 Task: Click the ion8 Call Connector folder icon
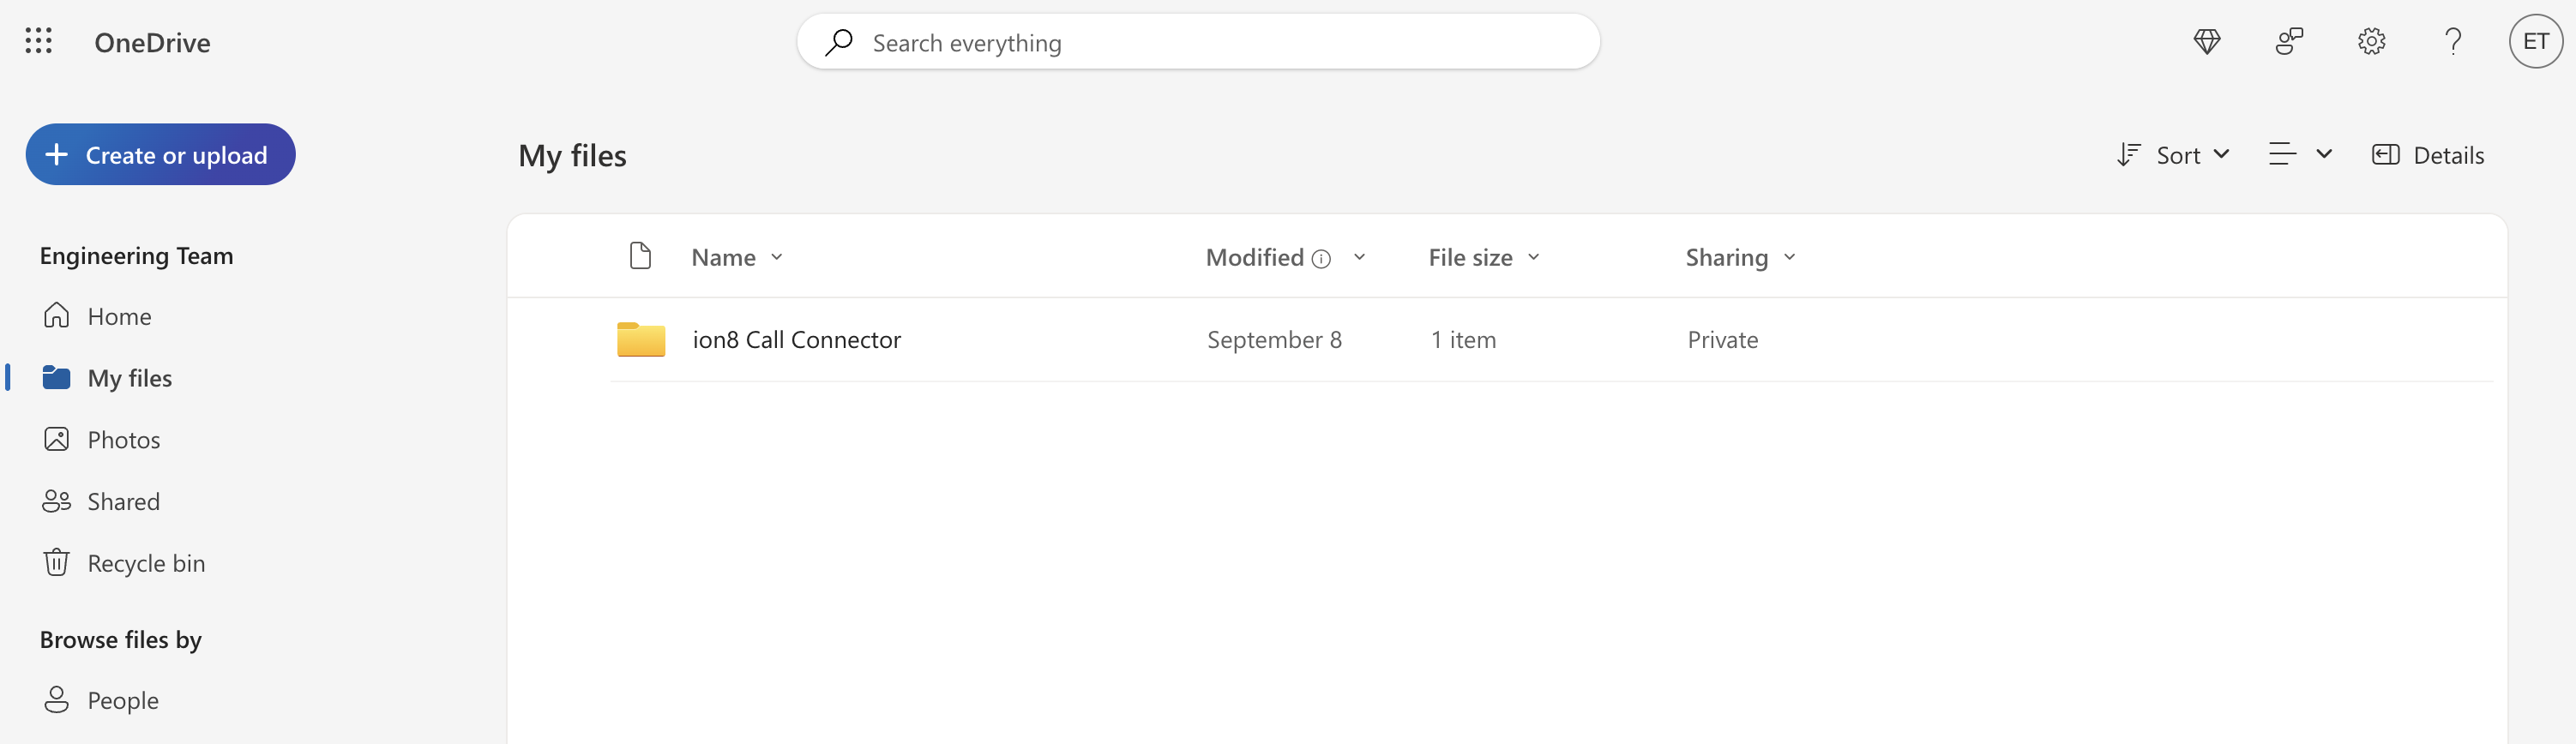coord(641,340)
